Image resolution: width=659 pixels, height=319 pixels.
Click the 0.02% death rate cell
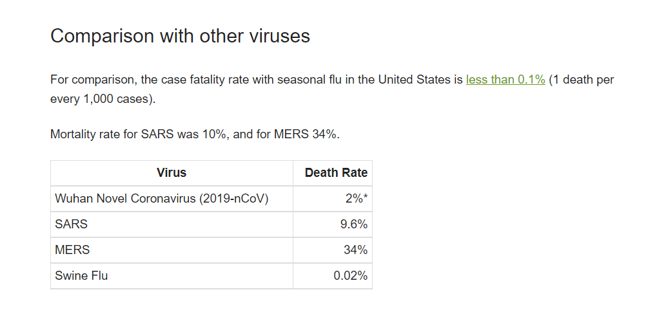[351, 276]
